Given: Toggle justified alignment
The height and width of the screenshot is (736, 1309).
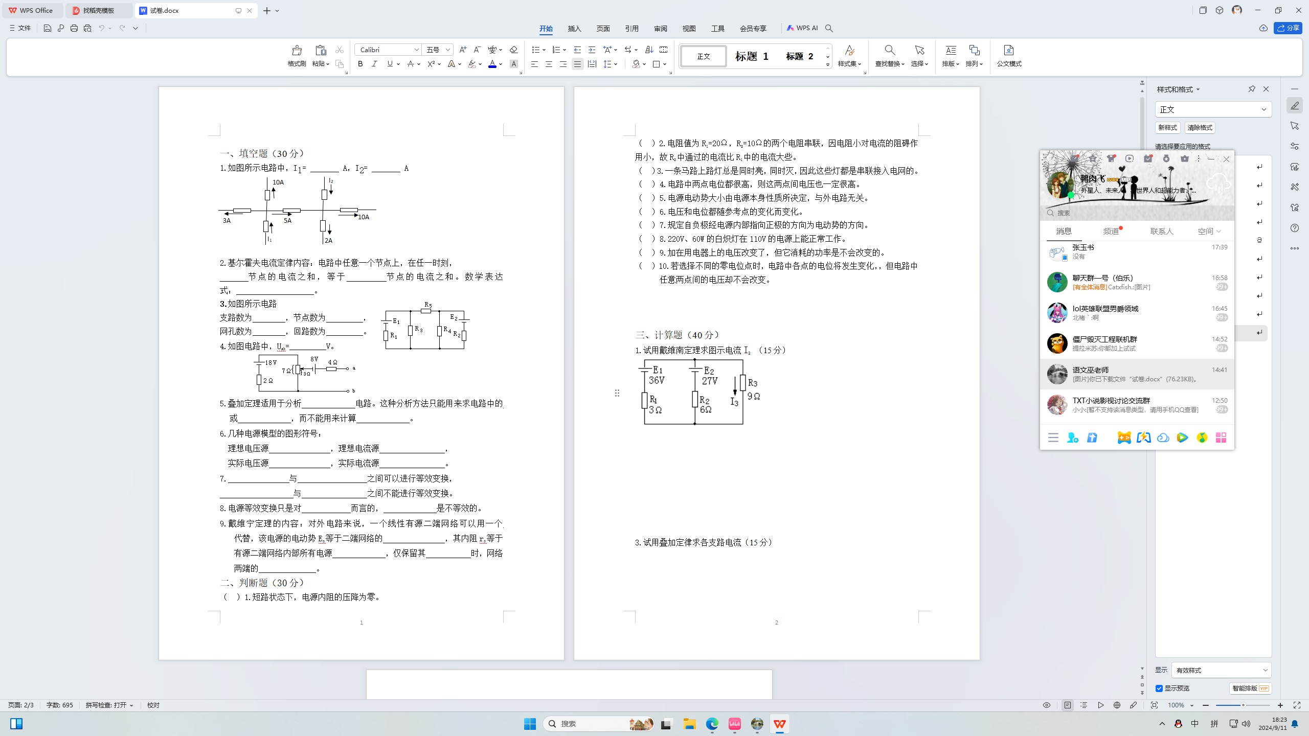Looking at the screenshot, I should (577, 64).
